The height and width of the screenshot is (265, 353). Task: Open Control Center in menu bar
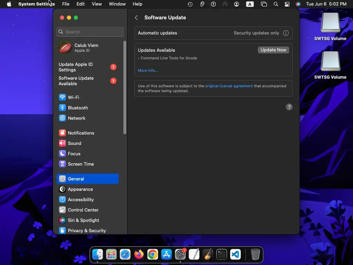(x=287, y=4)
